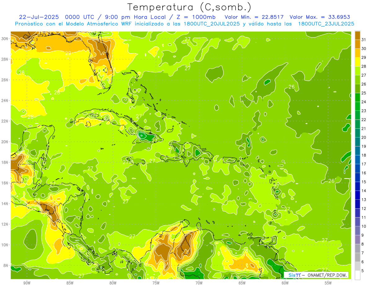Pick the green swatch between legend 23 and 24
The height and width of the screenshot is (287, 372).
point(357,106)
